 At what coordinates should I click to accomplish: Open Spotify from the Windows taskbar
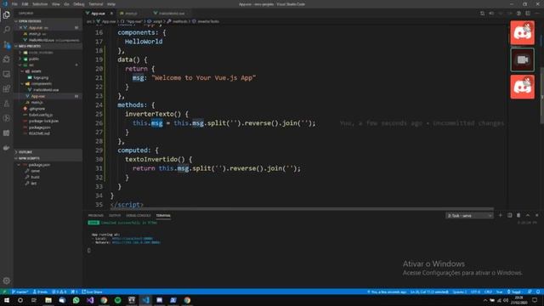[117, 300]
